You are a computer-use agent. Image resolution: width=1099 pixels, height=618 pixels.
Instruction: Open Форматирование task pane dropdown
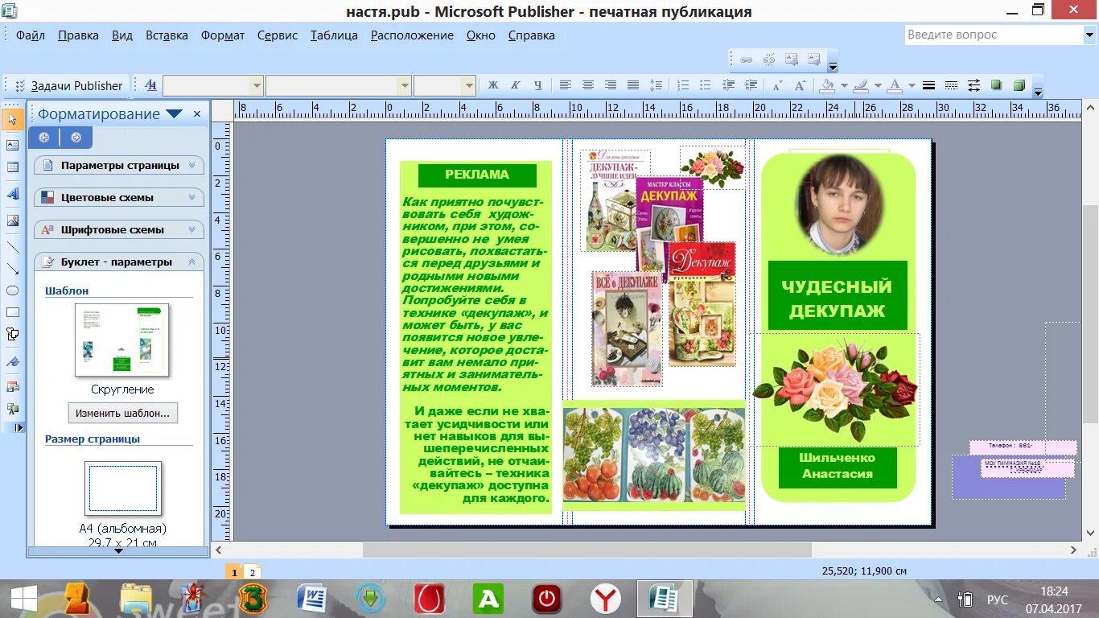pos(174,114)
